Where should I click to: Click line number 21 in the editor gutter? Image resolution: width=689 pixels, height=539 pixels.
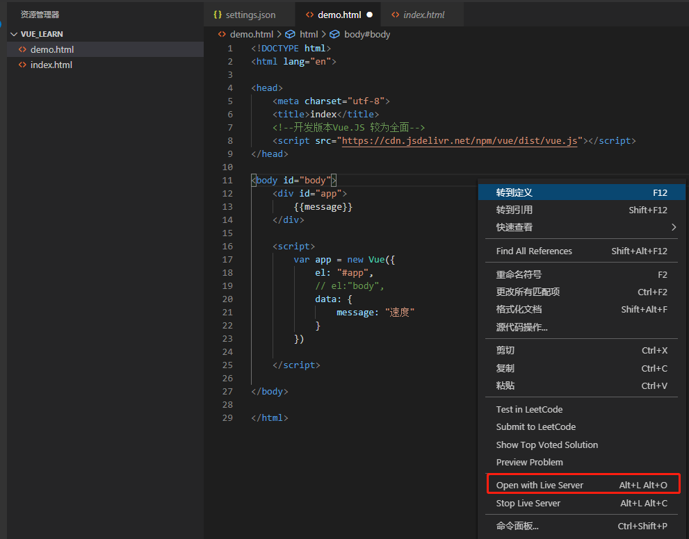click(227, 312)
